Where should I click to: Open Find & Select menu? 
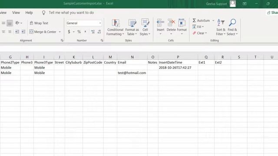(x=232, y=27)
